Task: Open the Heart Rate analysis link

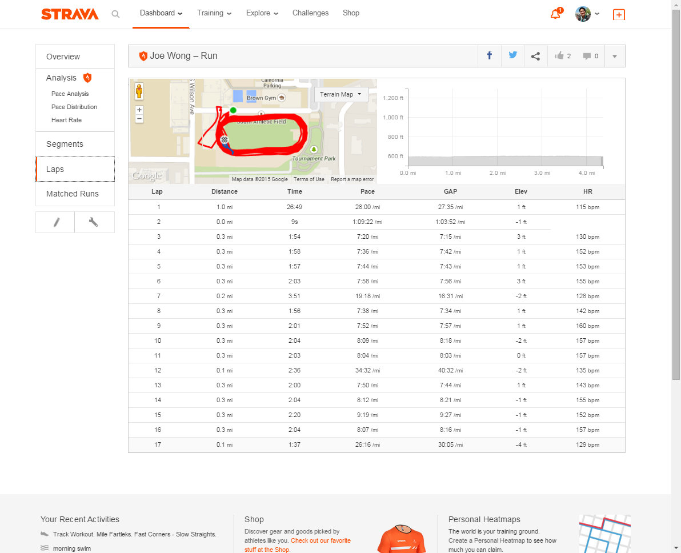Action: (66, 120)
